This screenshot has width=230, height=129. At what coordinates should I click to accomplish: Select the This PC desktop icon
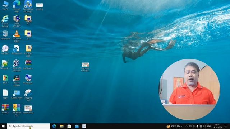(x=5, y=5)
